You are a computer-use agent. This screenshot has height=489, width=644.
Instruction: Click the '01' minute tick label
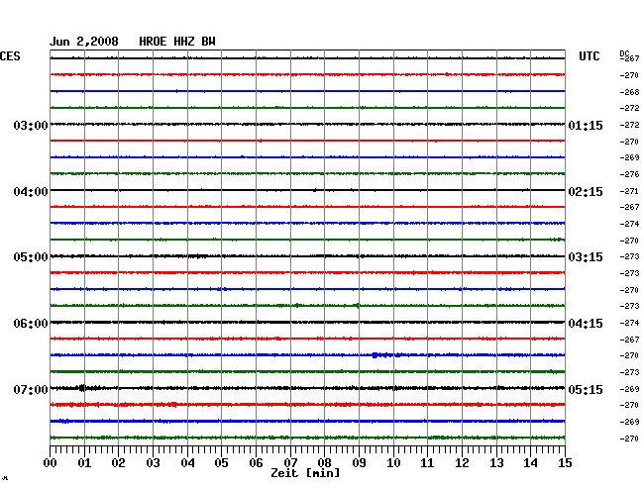84,463
